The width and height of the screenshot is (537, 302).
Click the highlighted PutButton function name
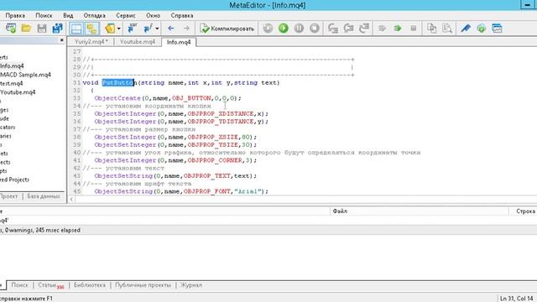[x=119, y=82]
